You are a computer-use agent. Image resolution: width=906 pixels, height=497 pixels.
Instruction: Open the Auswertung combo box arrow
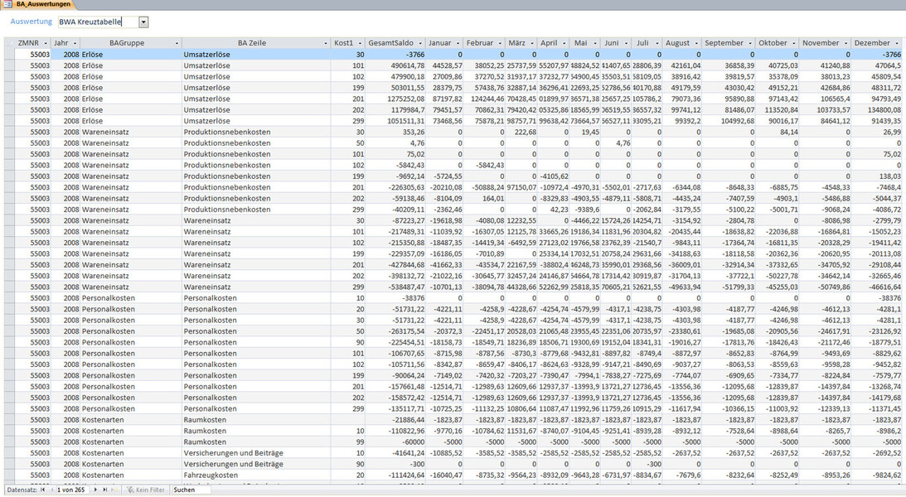click(144, 22)
